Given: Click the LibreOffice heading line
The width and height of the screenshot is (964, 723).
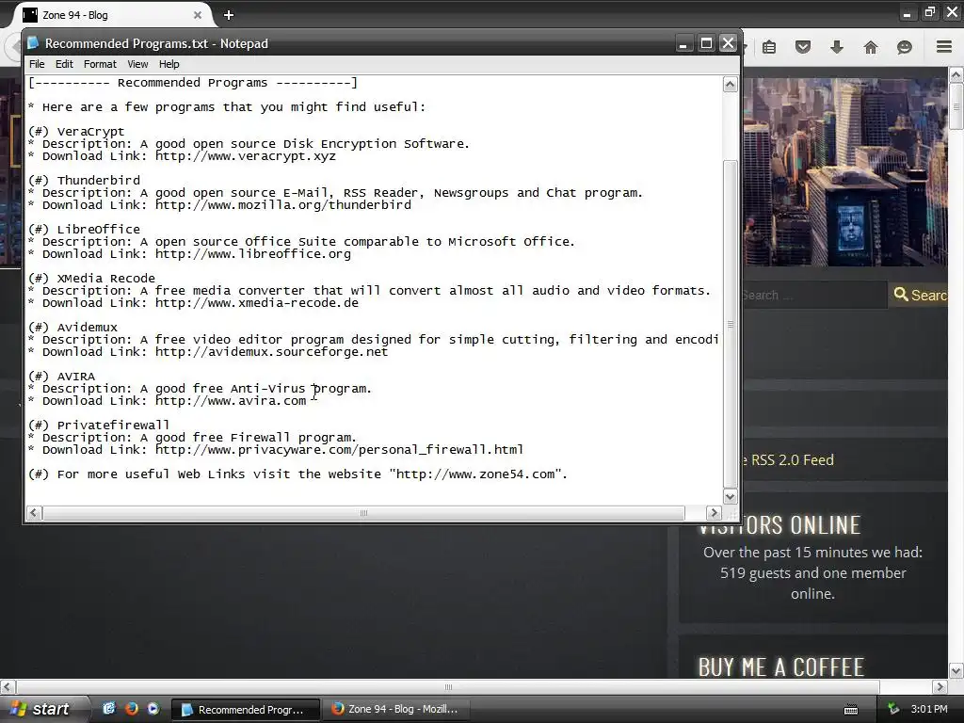Looking at the screenshot, I should pos(84,229).
